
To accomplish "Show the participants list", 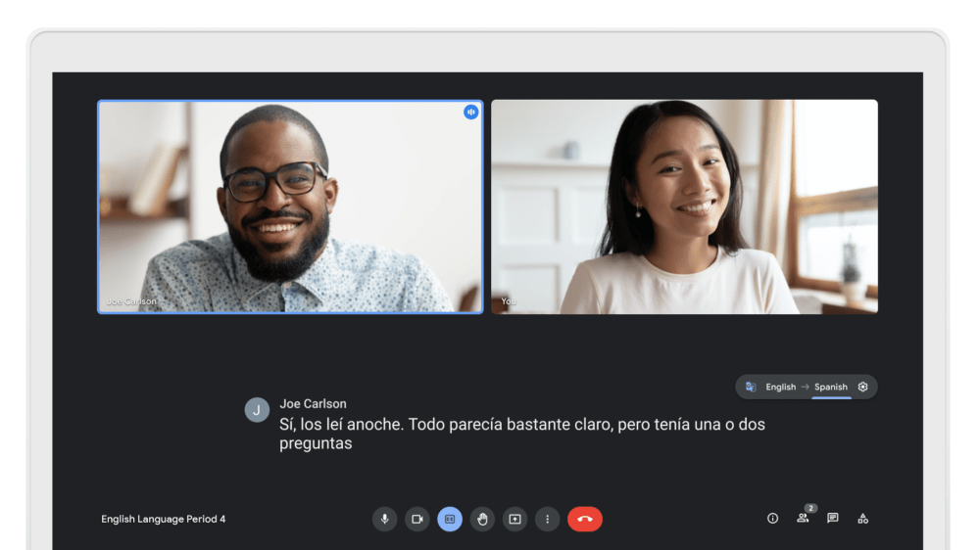I will pos(803,519).
